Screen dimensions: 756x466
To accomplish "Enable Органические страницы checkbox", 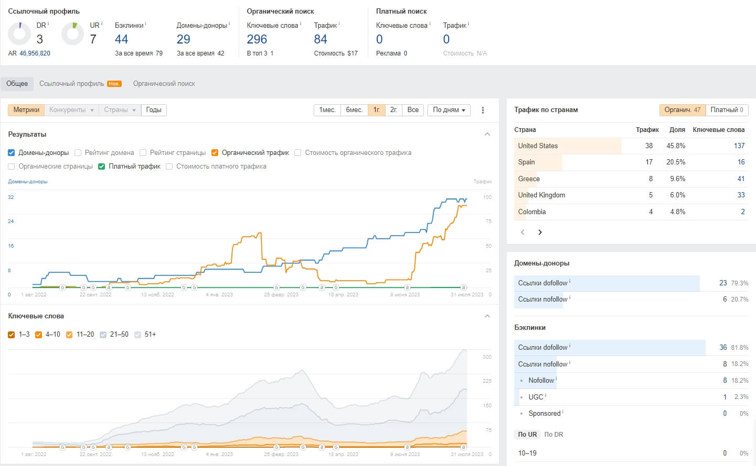I will 12,167.
